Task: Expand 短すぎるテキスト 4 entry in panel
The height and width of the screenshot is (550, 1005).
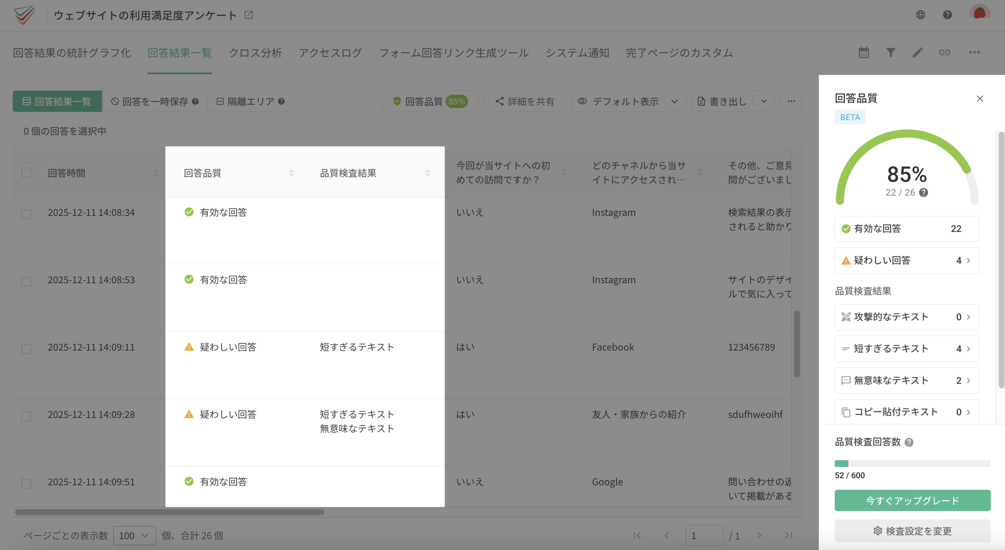Action: pyautogui.click(x=907, y=349)
